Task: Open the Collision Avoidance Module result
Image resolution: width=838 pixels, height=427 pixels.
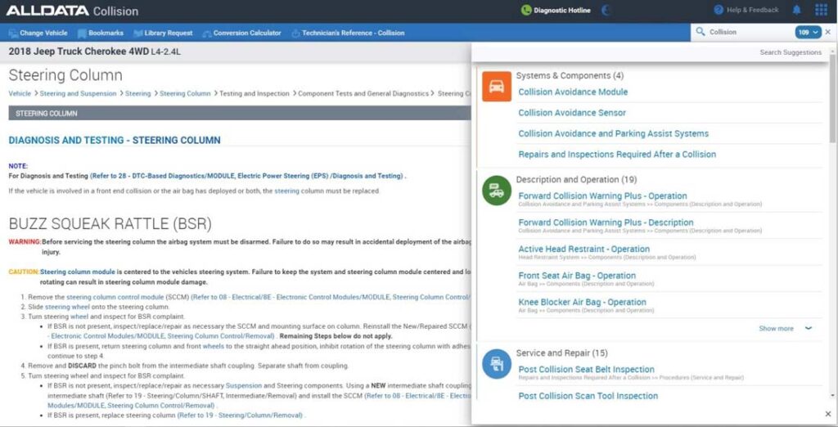Action: (x=573, y=92)
